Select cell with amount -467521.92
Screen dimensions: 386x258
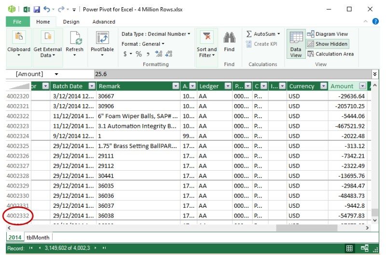pyautogui.click(x=347, y=126)
